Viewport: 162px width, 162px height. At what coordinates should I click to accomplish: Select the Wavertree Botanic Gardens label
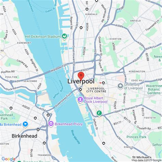tap(154, 89)
